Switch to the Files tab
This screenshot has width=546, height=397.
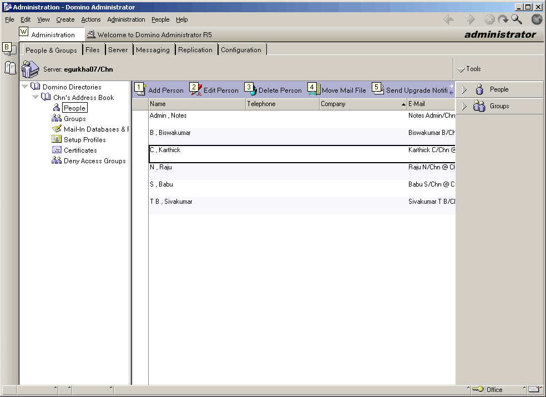pyautogui.click(x=93, y=49)
